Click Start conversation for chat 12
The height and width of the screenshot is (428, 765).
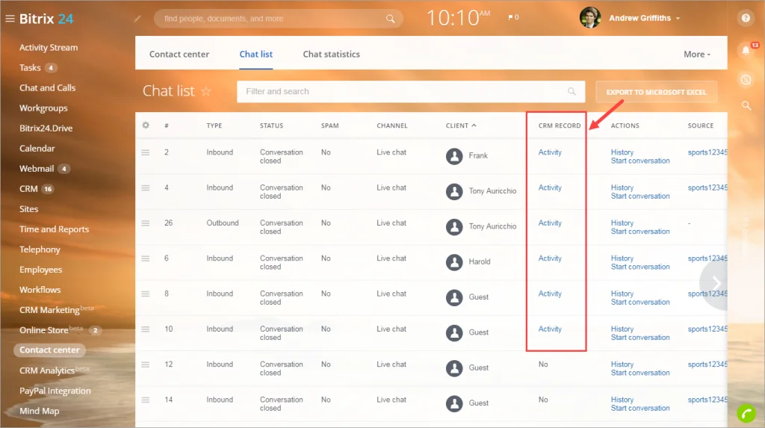[x=640, y=373]
